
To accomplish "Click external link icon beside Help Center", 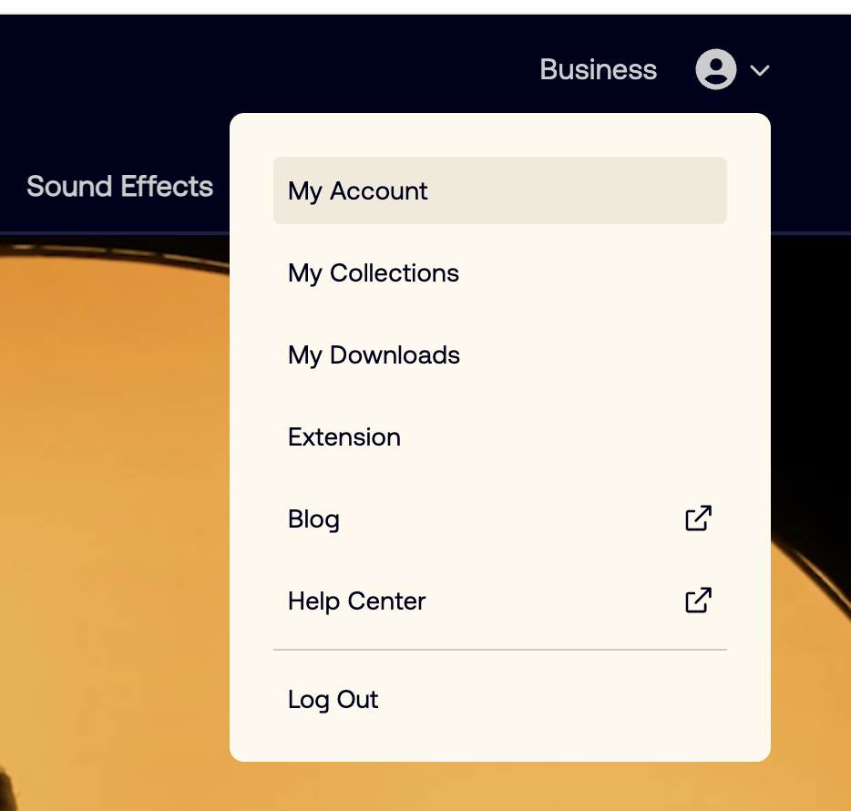I will point(699,601).
